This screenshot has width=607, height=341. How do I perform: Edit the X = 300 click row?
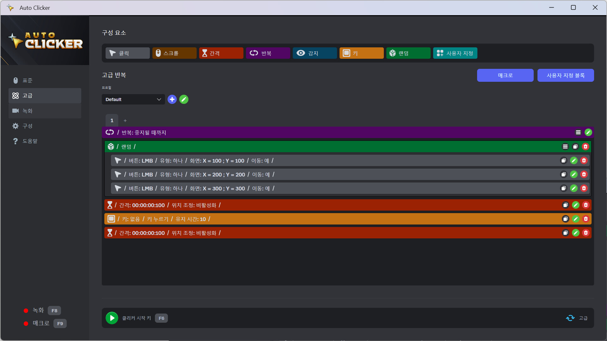tap(574, 188)
